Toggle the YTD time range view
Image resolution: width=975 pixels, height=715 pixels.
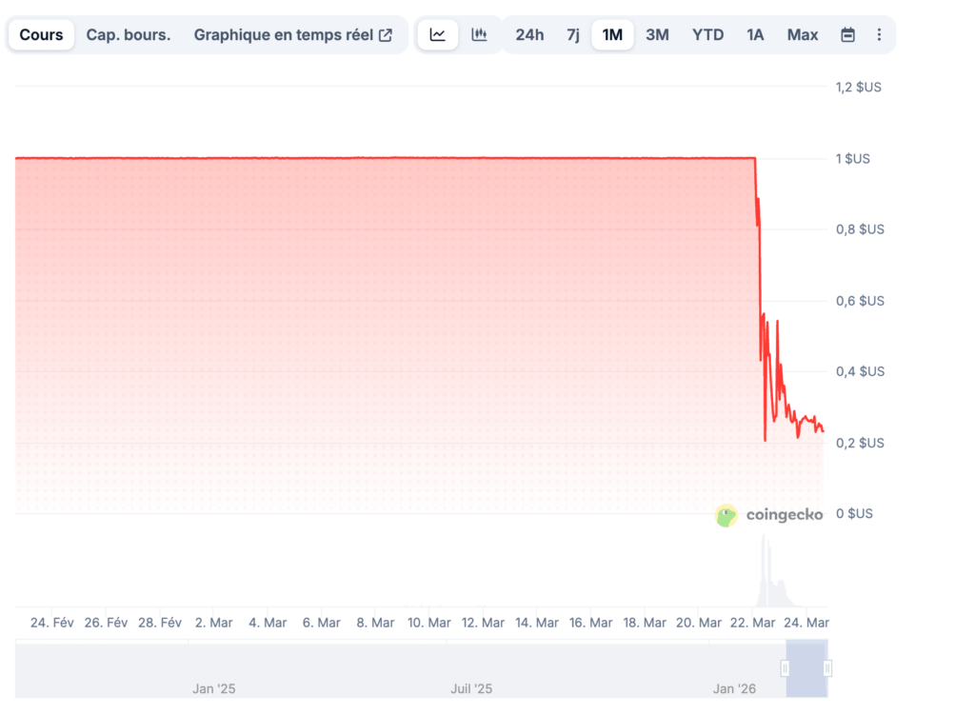pyautogui.click(x=707, y=34)
